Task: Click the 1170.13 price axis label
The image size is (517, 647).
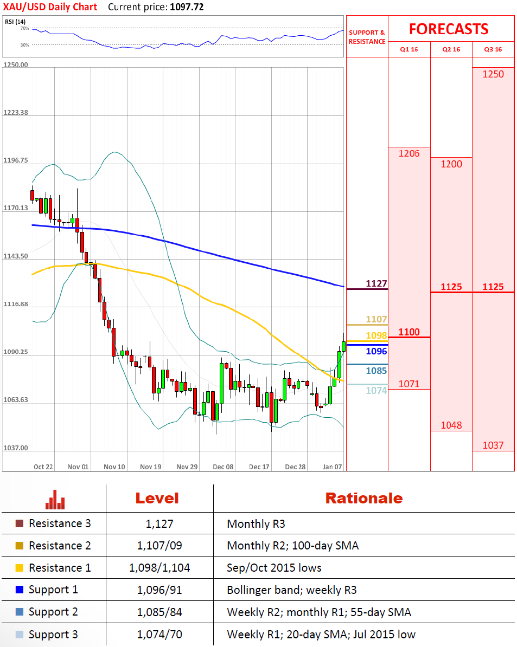Action: click(x=16, y=208)
